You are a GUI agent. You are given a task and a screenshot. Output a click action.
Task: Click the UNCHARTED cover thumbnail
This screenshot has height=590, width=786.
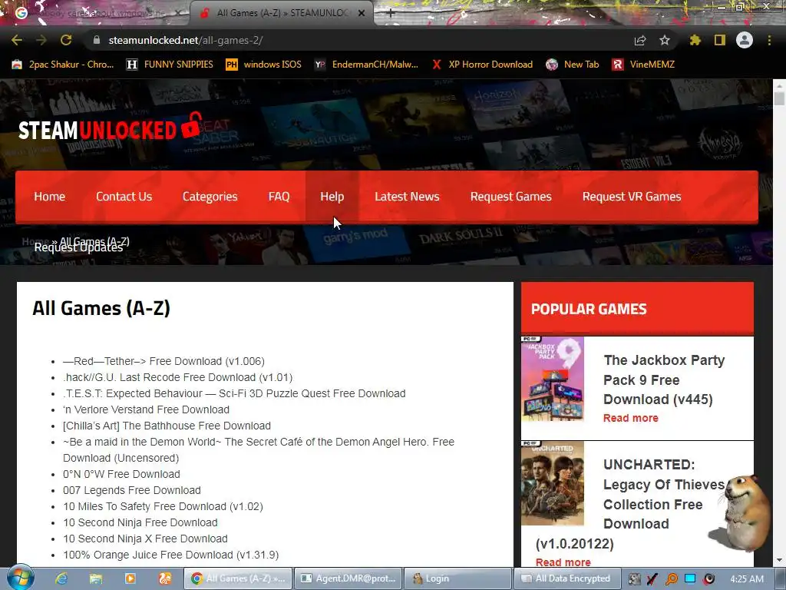(553, 484)
